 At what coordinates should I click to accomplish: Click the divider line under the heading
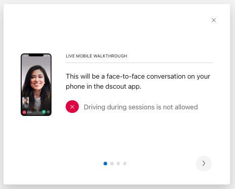139,62
